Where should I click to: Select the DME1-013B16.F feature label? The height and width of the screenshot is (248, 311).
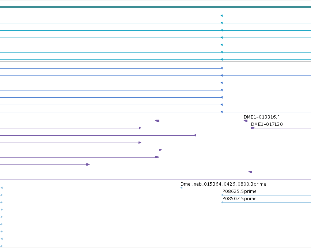(262, 117)
